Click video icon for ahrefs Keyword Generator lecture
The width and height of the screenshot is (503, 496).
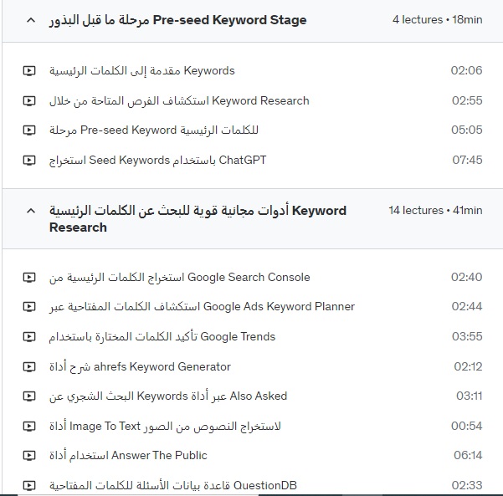pyautogui.click(x=29, y=366)
